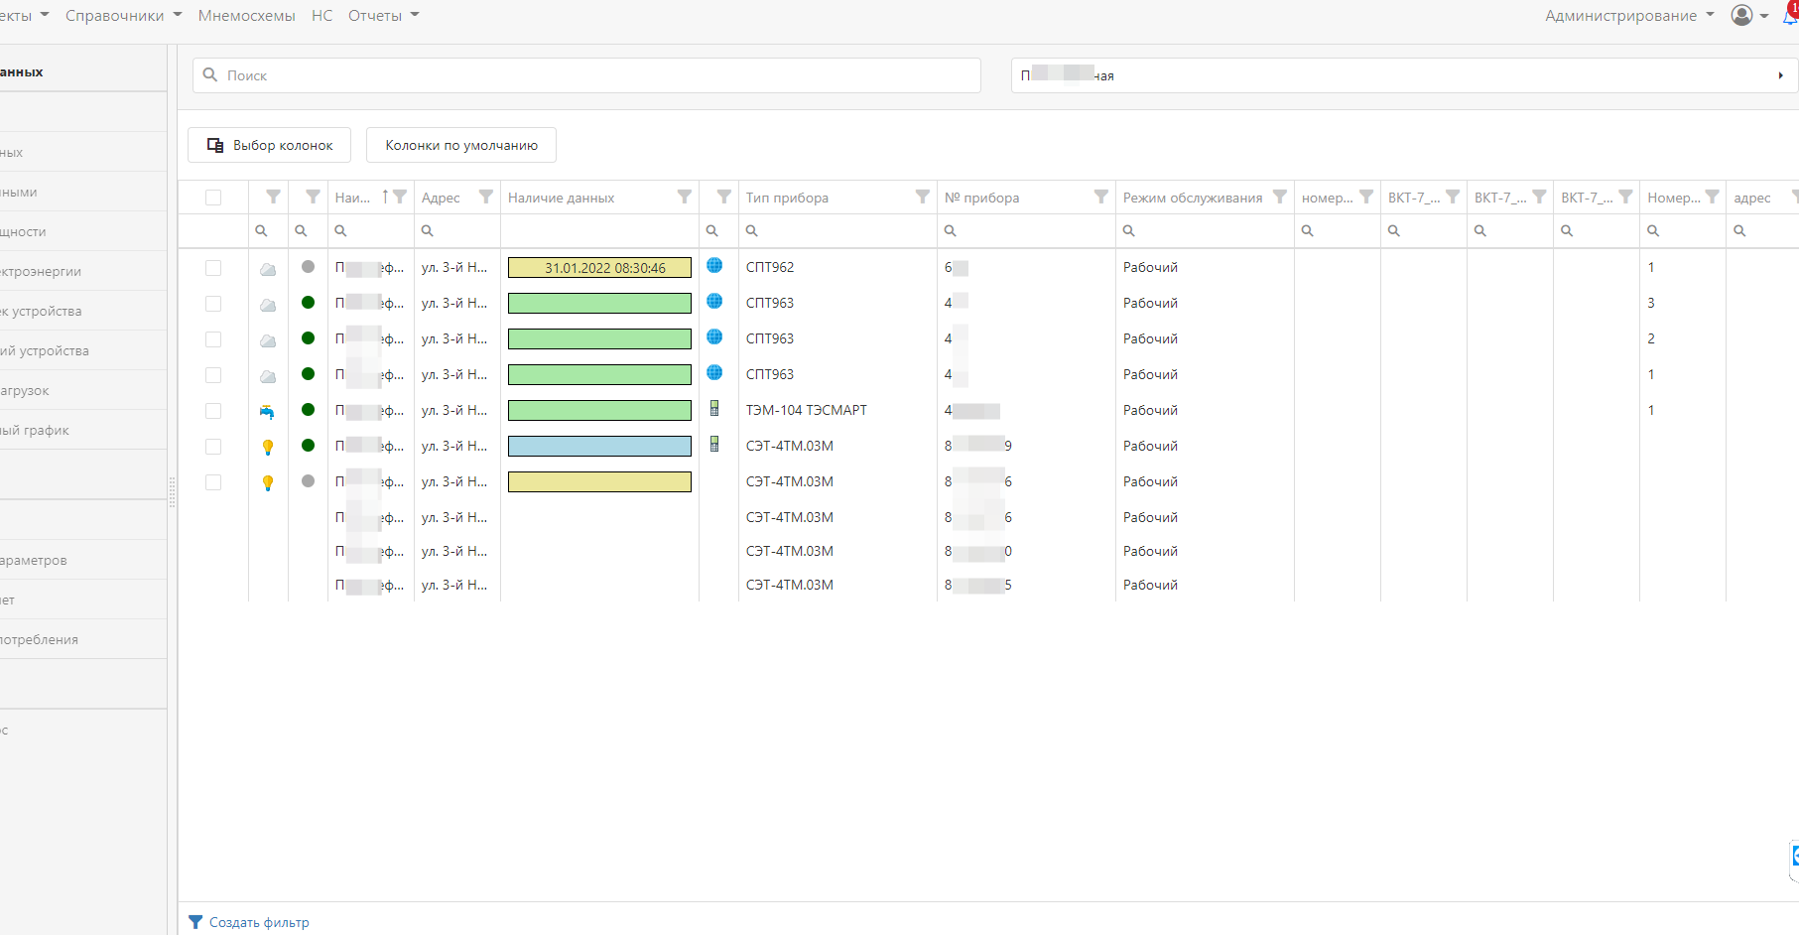Image resolution: width=1799 pixels, height=935 pixels.
Task: Click green status dot in ТЭМ-104 ТЭСМАРТ row
Action: [308, 409]
